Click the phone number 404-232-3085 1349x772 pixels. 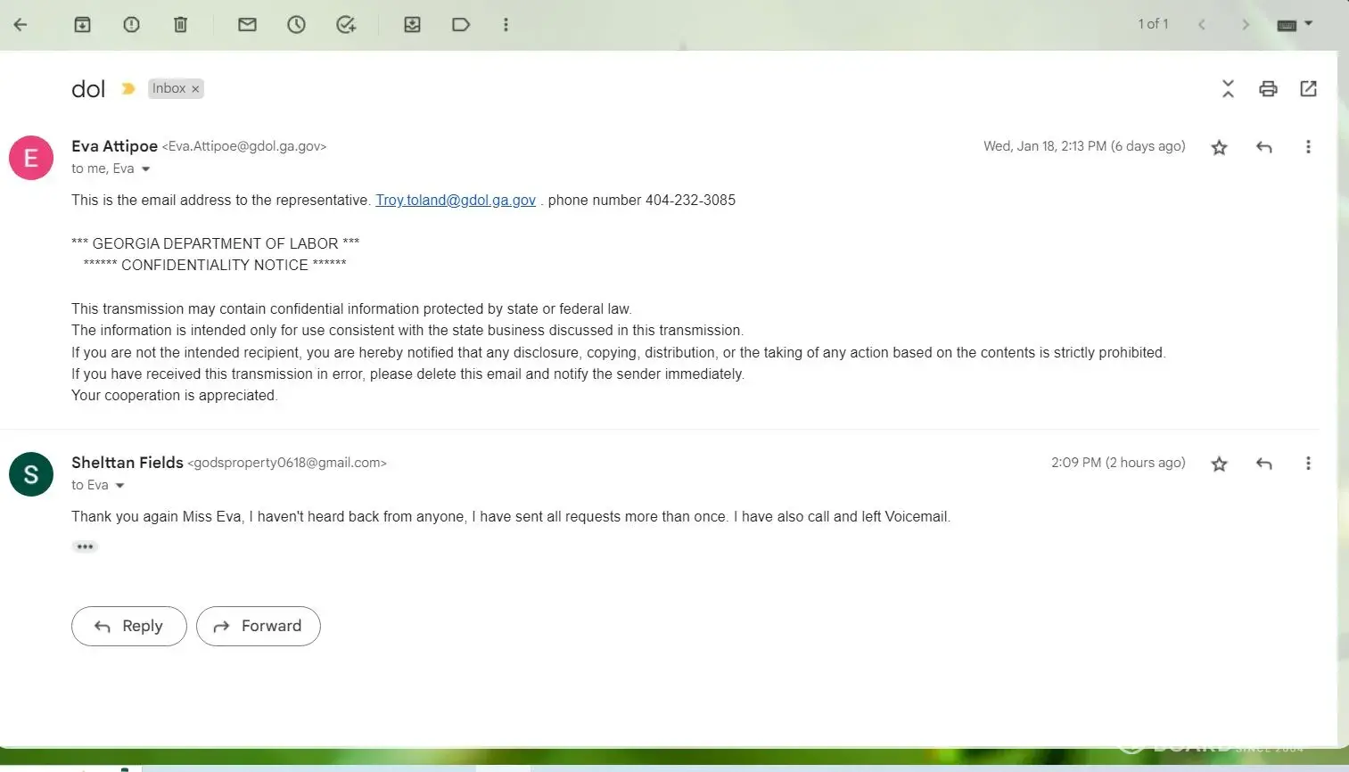(690, 201)
